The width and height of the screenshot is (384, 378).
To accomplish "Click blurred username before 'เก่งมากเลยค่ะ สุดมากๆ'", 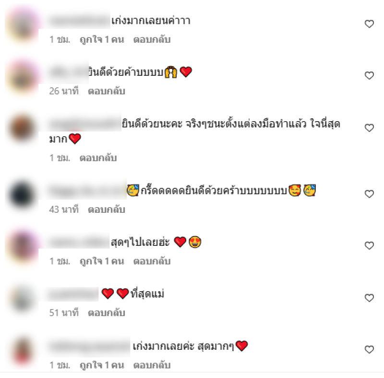I will (x=89, y=346).
